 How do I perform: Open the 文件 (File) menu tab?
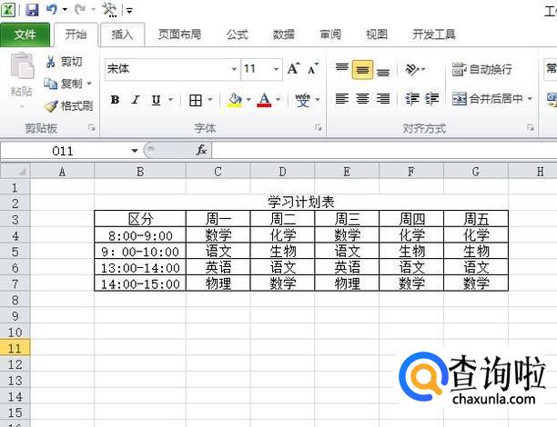coord(25,35)
